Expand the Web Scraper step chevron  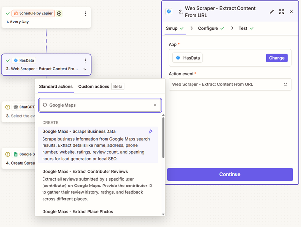coord(85,69)
